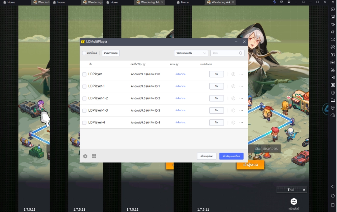Image resolution: width=337 pixels, height=212 pixels.
Task: Tick the select-all checkbox in LDMultiPlayer
Action: pos(84,53)
